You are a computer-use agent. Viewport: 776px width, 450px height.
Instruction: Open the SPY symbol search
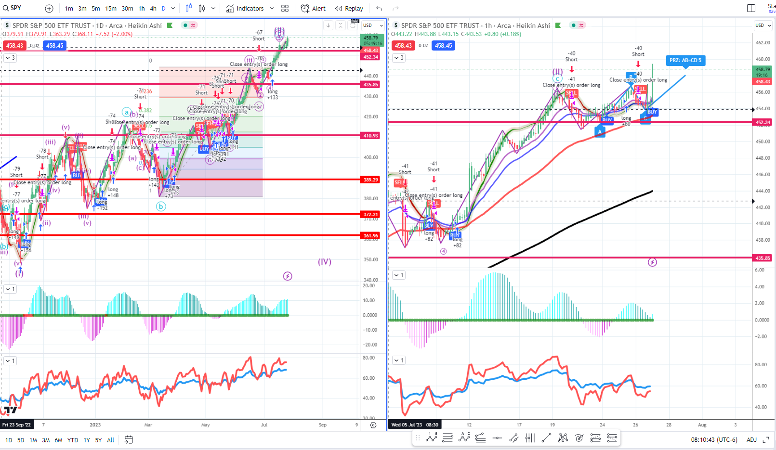13,8
